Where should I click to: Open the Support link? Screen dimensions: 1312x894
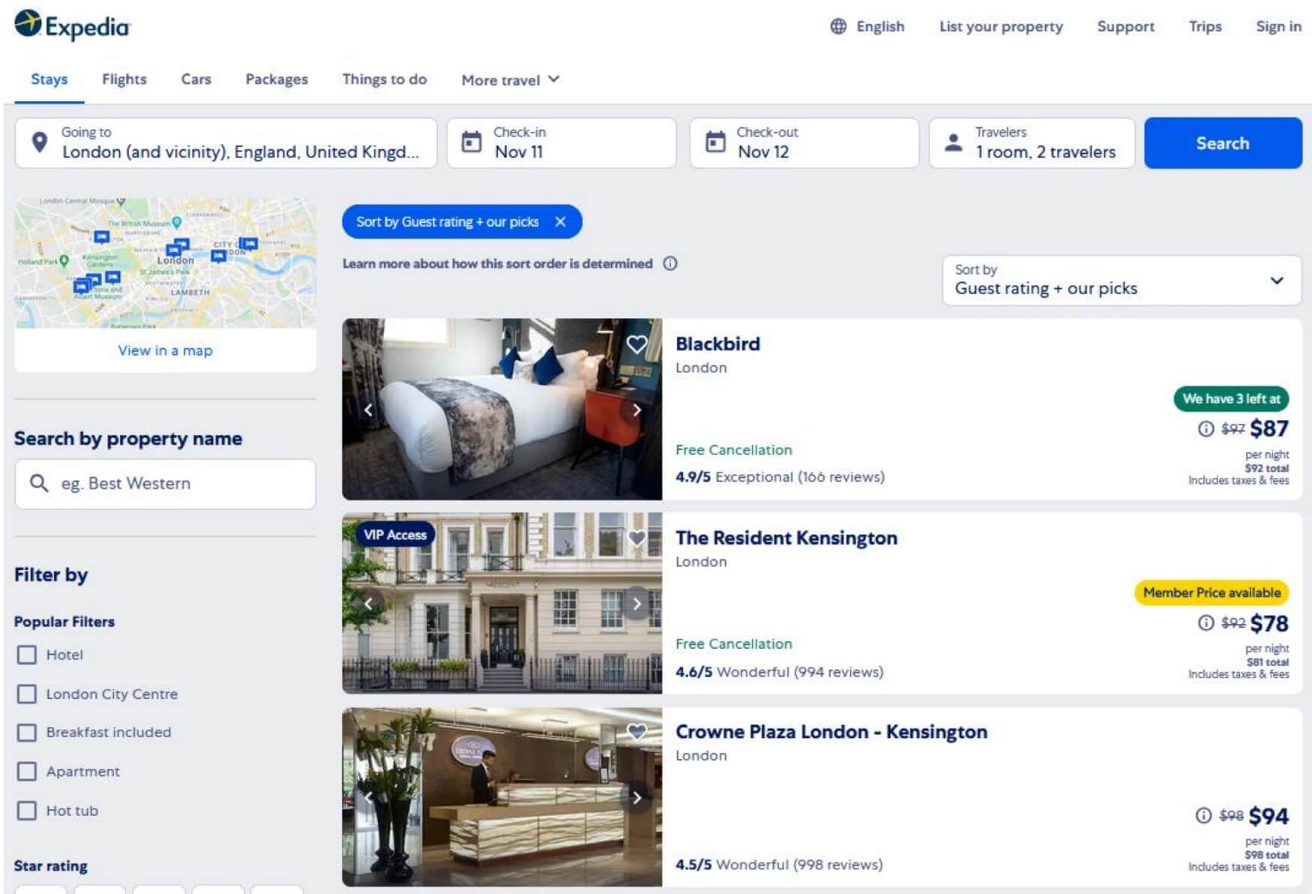point(1125,26)
